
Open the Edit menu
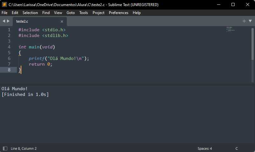[15, 13]
